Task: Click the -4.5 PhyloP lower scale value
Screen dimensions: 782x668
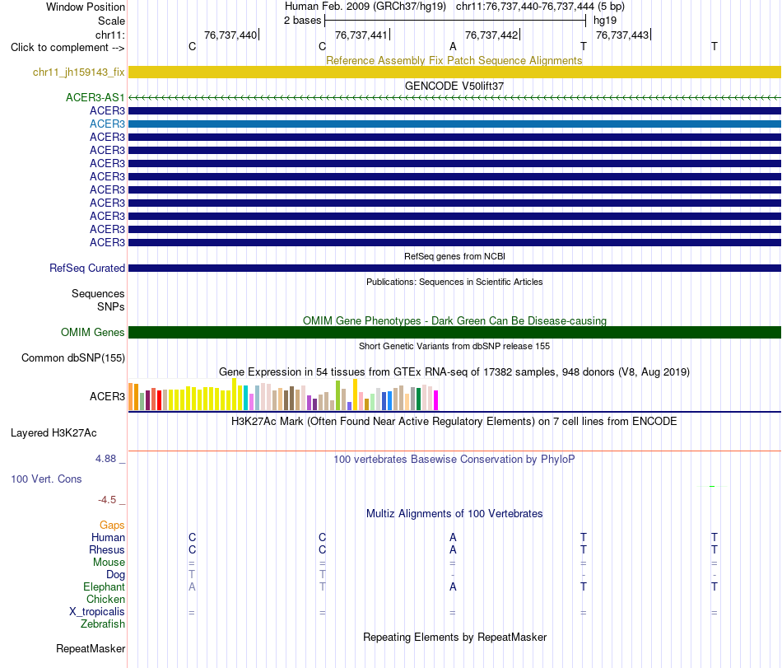Action: pyautogui.click(x=107, y=500)
